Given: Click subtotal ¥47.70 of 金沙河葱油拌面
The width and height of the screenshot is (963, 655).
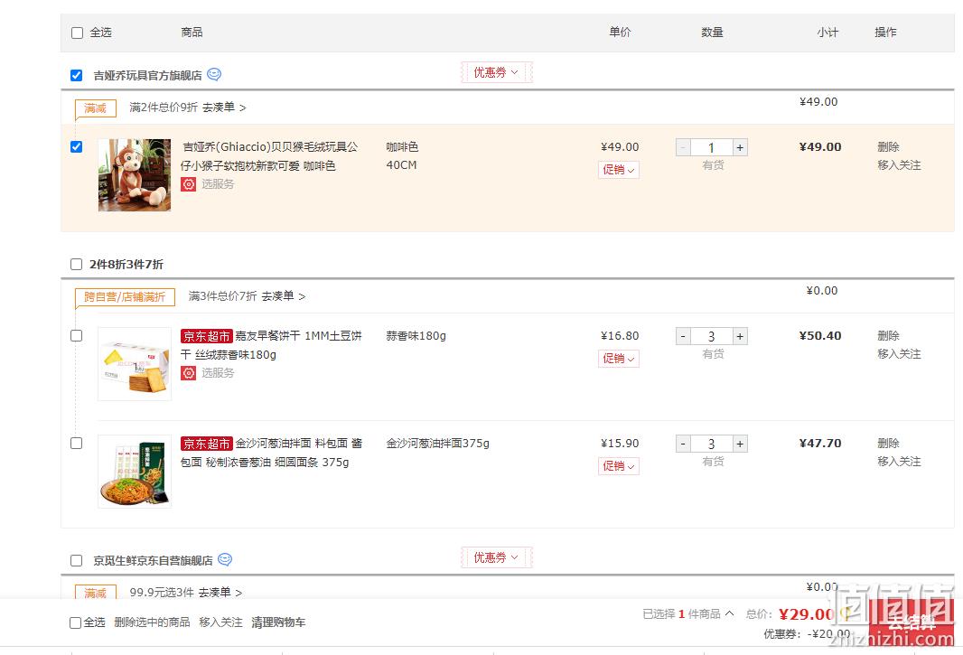Looking at the screenshot, I should click(820, 443).
